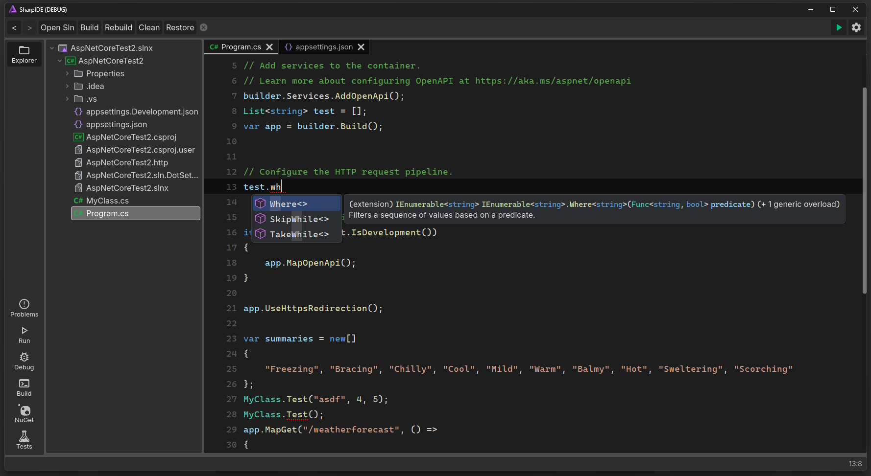Open the Problems panel

24,308
